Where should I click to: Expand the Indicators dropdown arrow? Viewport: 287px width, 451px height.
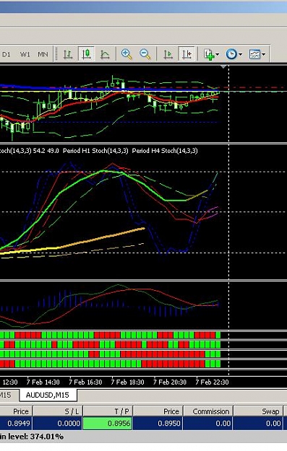218,54
